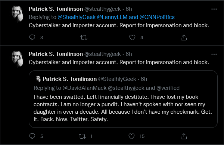The image size is (224, 145).
Task: Open the second tweet's three-dot menu
Action: click(214, 54)
